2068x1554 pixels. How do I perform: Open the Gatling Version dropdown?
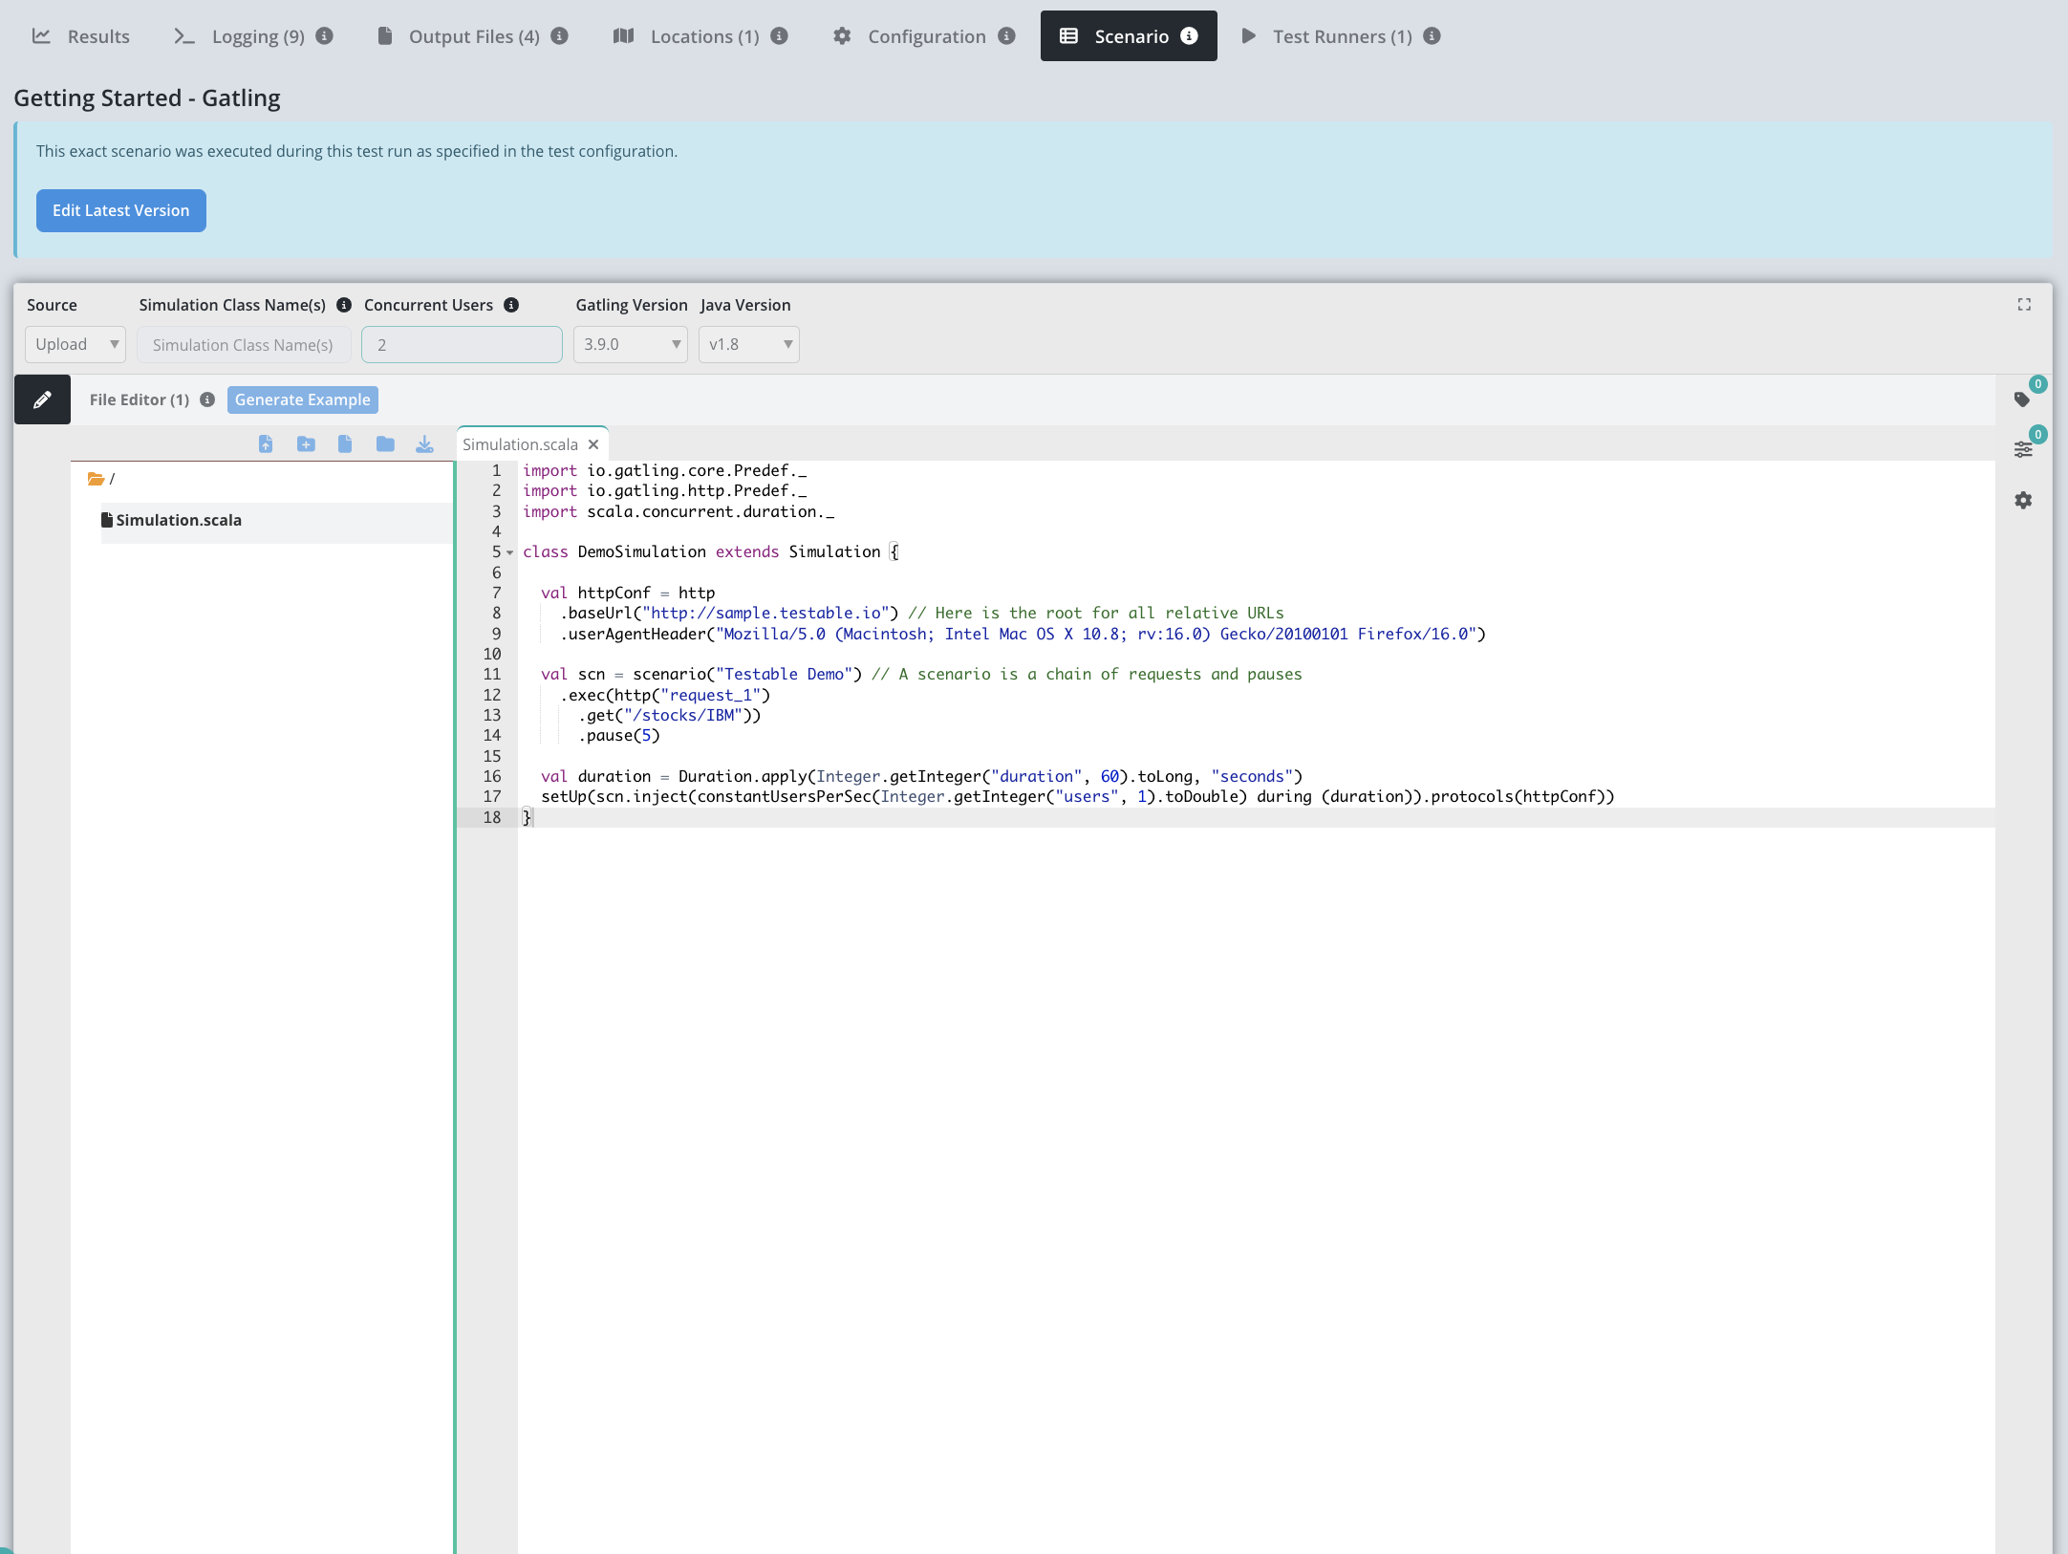631,344
